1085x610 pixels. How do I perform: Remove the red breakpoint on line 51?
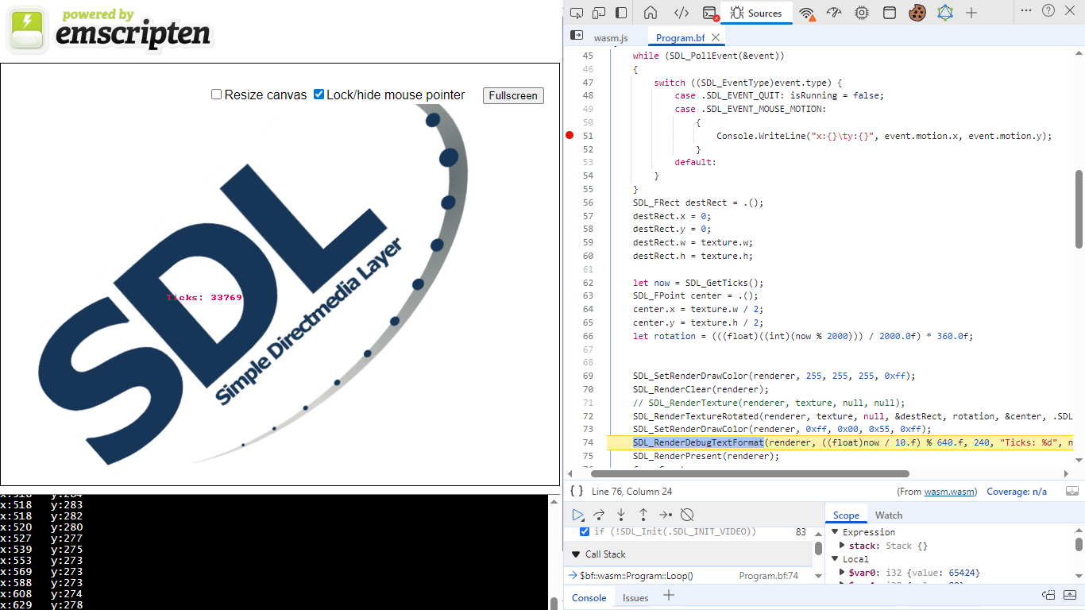tap(569, 135)
